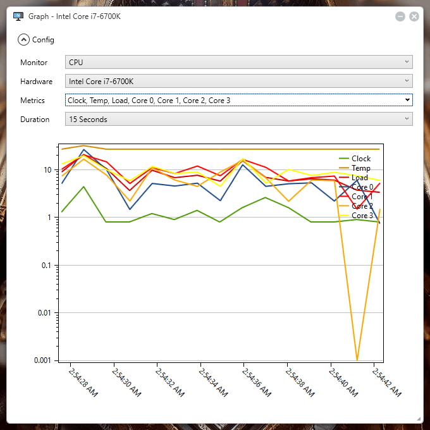Click the Graph - Intel Core i7-6700K title
Screen dimensions: 430x430
click(75, 16)
